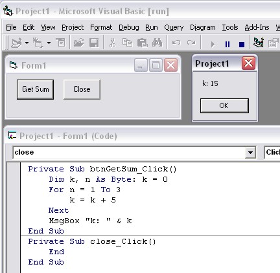Screen dimensions: 280x273
Task: Click the Close button on Form1
Action: pyautogui.click(x=82, y=89)
